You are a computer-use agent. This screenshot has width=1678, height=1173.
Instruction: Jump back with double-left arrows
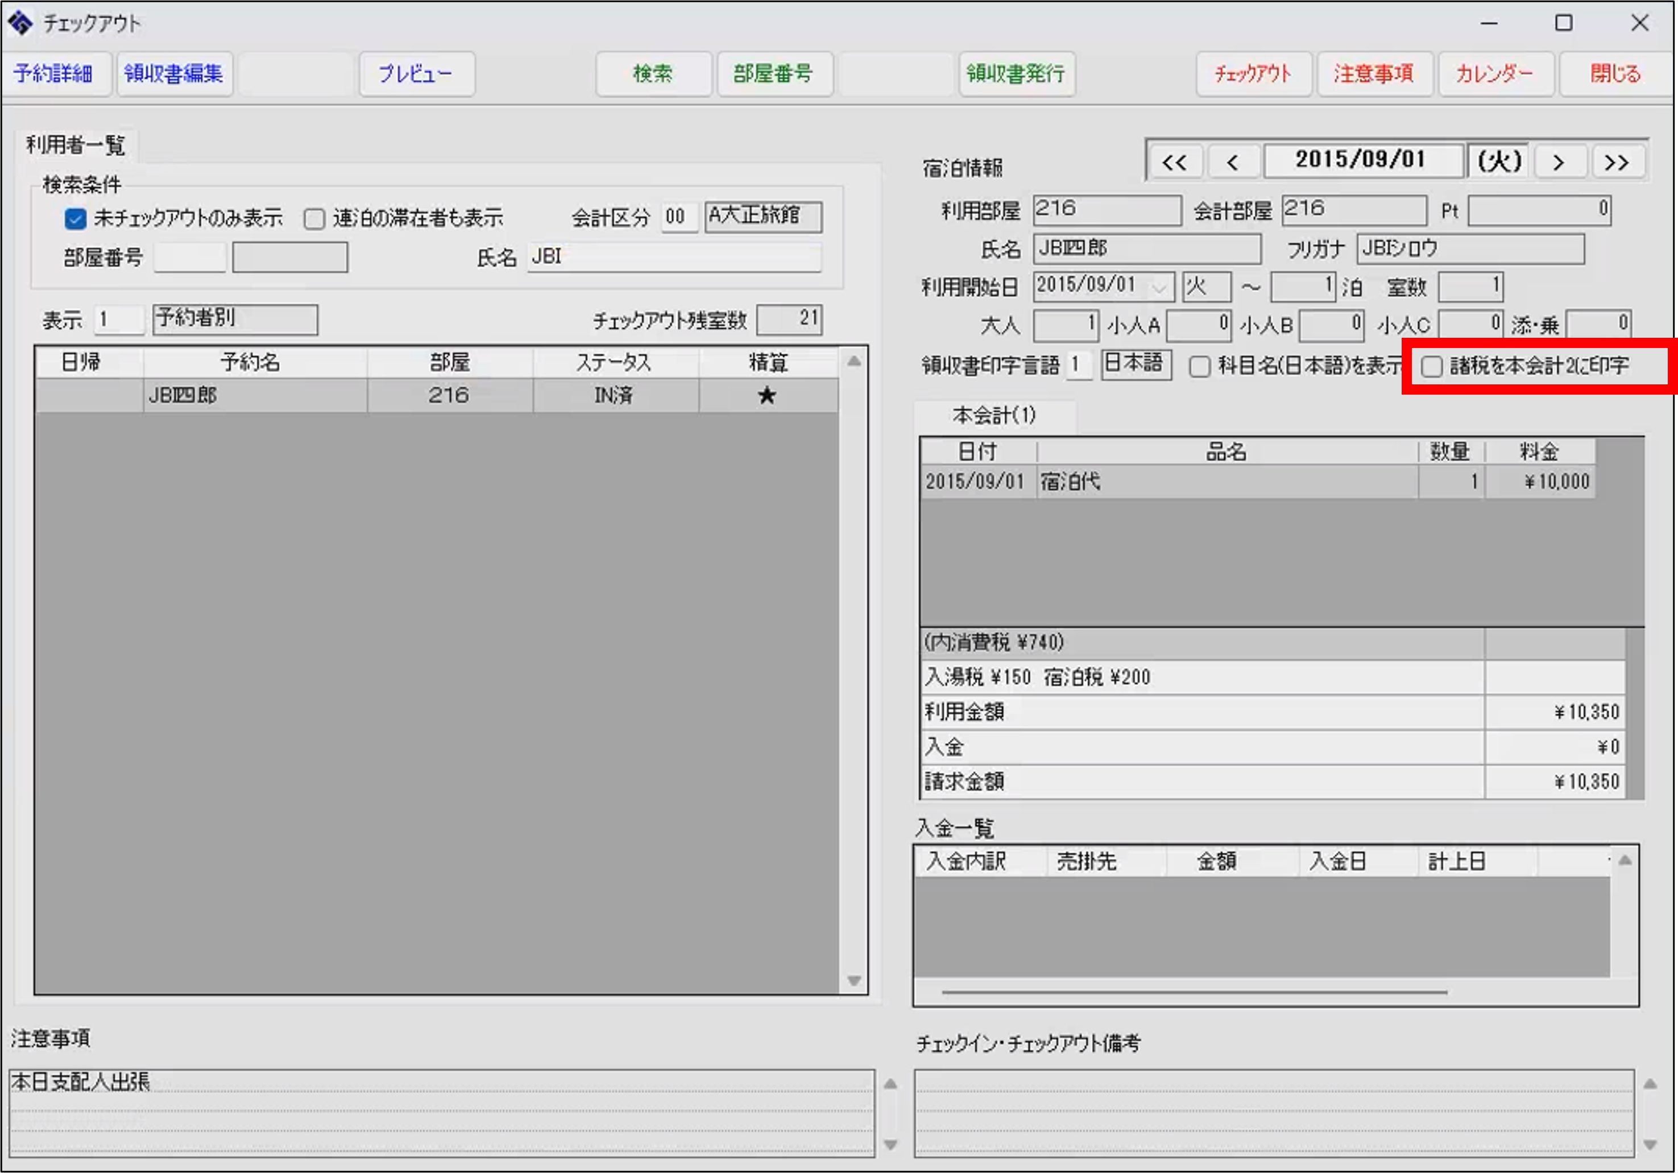pos(1174,162)
